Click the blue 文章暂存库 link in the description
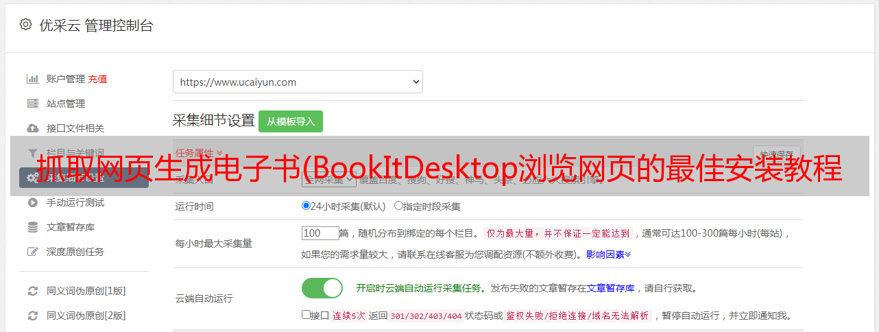Viewport: 879px width, 332px height. click(x=611, y=288)
